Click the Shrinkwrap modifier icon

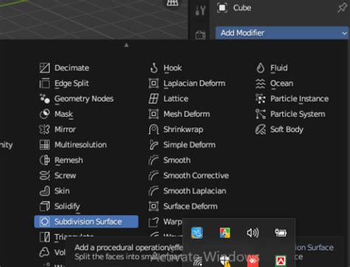tap(154, 129)
